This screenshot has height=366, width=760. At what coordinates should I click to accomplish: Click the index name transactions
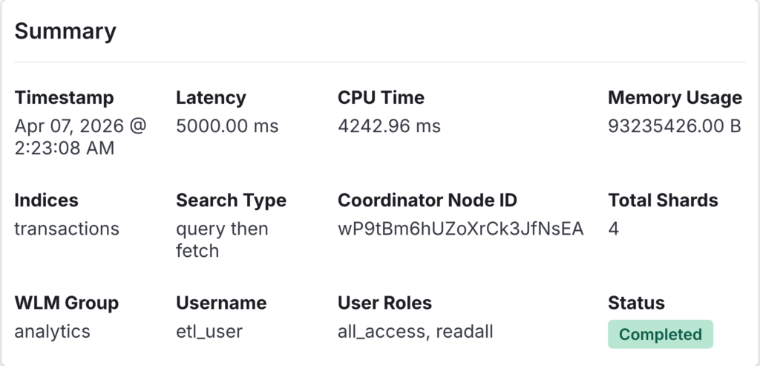[67, 229]
